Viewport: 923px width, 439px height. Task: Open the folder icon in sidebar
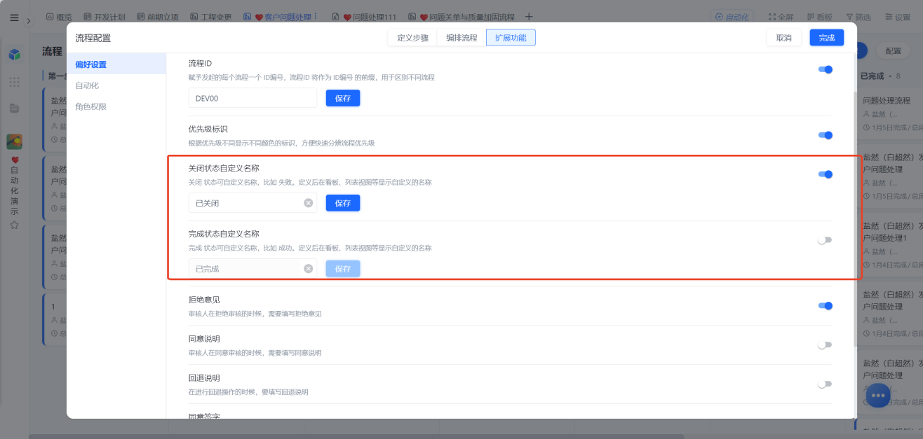pyautogui.click(x=14, y=109)
